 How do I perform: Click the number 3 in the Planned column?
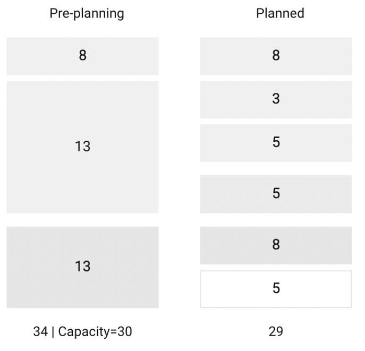[276, 99]
